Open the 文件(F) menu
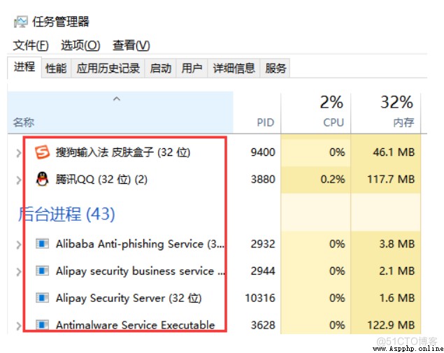This screenshot has width=444, height=353. pos(31,45)
